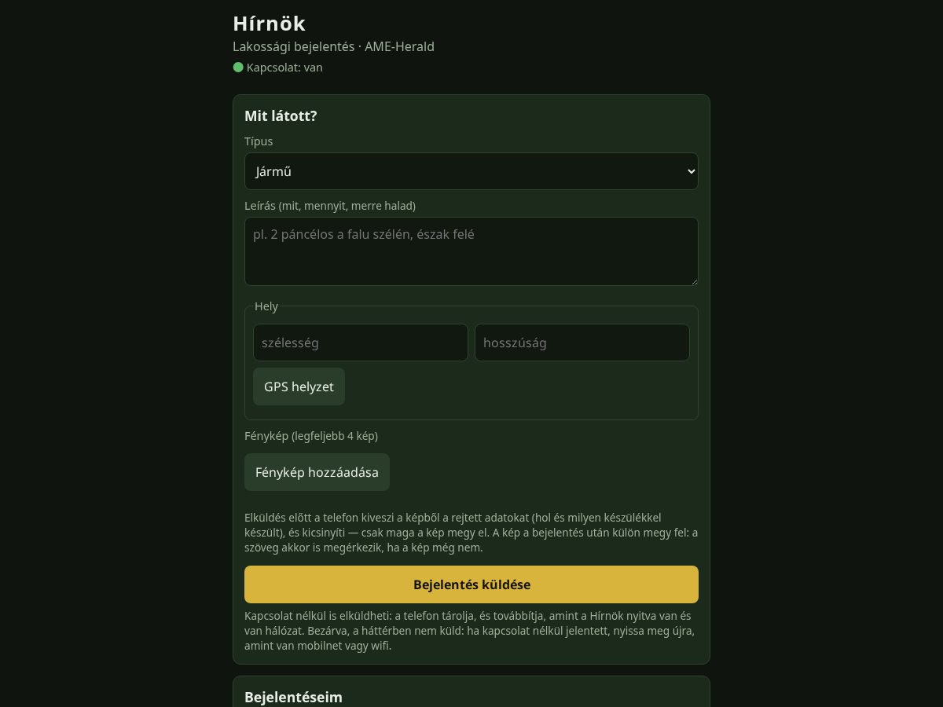Click Fénykép hozzáadása button
This screenshot has height=707, width=943.
coord(317,472)
